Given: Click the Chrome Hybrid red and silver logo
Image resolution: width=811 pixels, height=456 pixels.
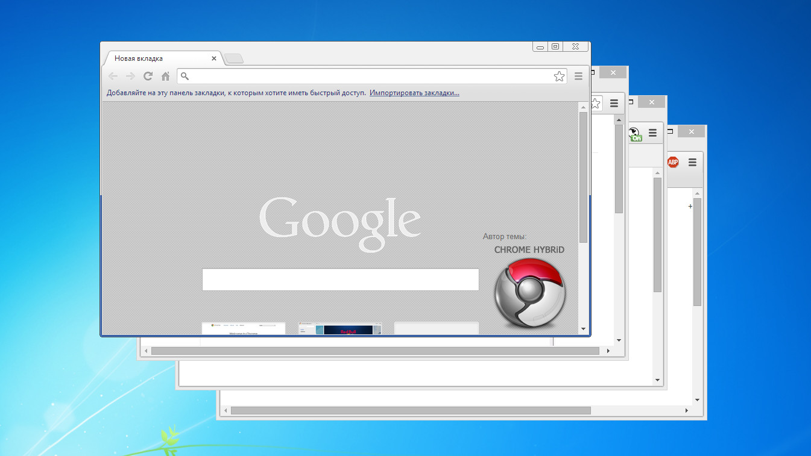Looking at the screenshot, I should [529, 293].
